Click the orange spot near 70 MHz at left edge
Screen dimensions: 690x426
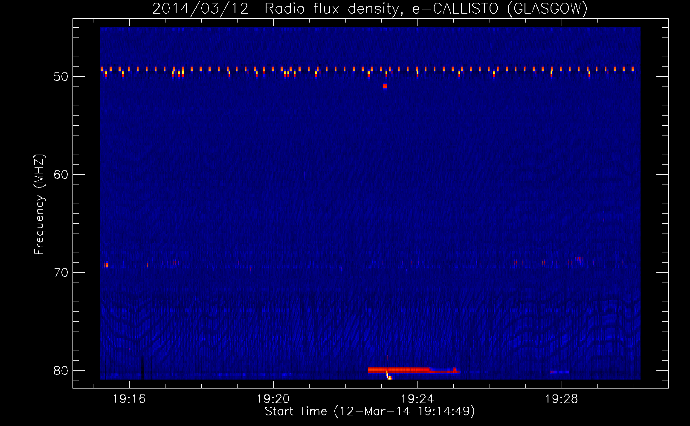pyautogui.click(x=106, y=265)
